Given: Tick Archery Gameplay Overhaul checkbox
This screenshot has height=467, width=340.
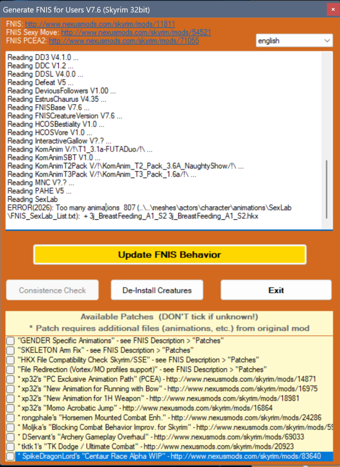Looking at the screenshot, I should click(x=10, y=437).
